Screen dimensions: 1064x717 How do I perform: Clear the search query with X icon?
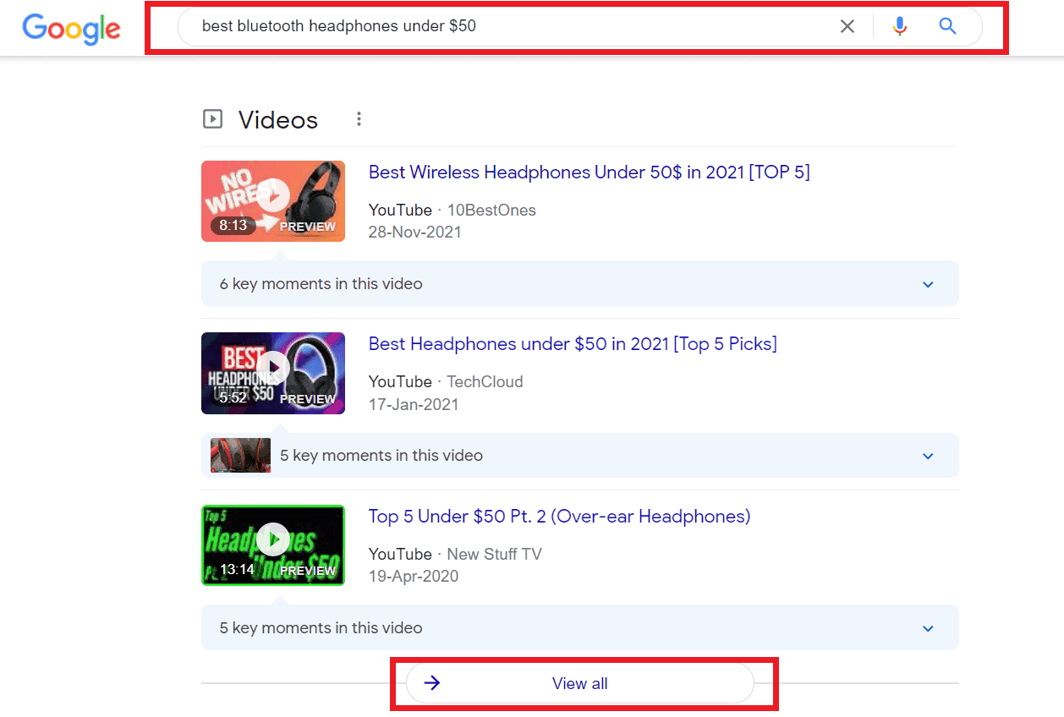847,26
